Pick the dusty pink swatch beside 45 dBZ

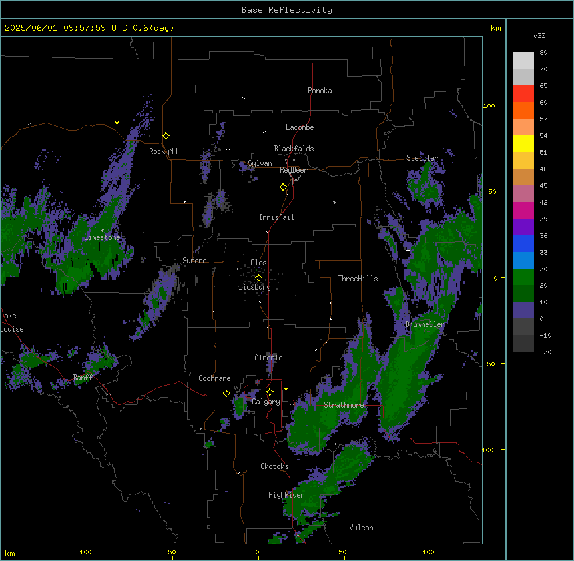click(523, 194)
